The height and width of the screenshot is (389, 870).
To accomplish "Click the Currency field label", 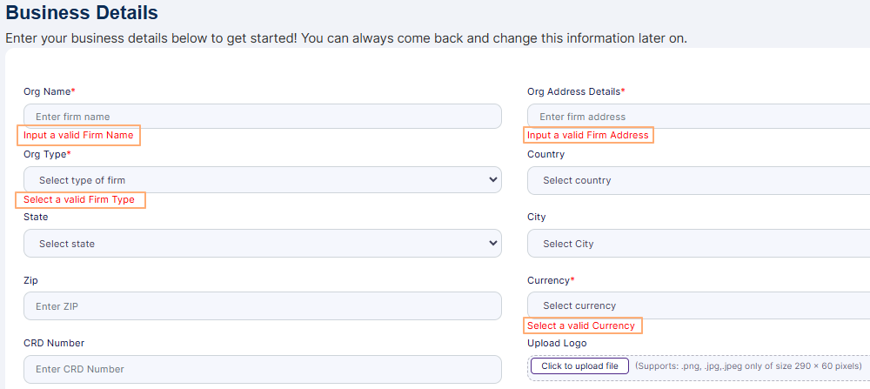I will [x=549, y=280].
